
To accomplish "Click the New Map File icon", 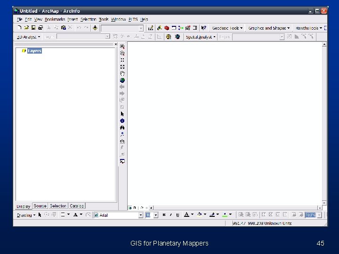I will click(19, 28).
